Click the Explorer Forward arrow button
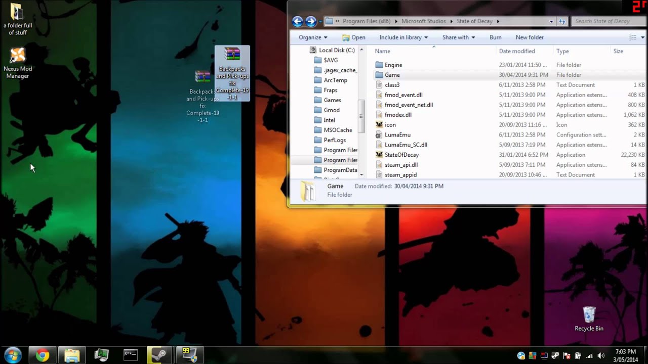The width and height of the screenshot is (648, 364). (x=311, y=21)
